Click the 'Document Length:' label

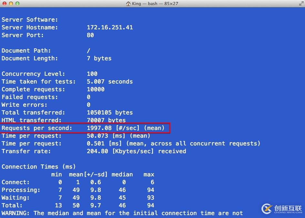[30, 58]
